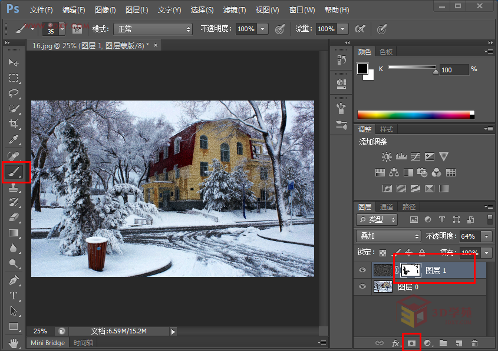Select the History Brush tool
The image size is (498, 351).
14,202
